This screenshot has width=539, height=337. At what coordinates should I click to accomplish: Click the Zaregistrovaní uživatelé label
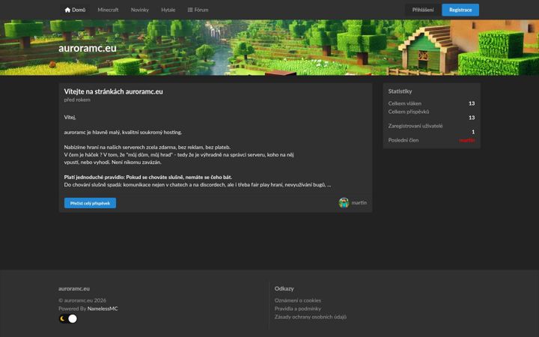(x=415, y=126)
